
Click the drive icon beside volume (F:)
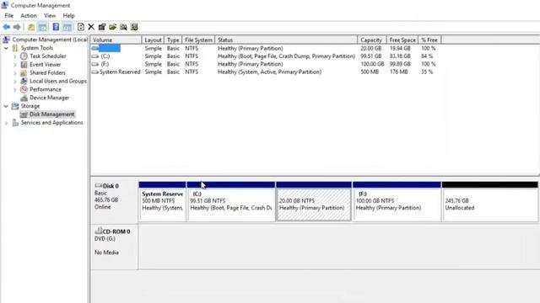[x=95, y=64]
